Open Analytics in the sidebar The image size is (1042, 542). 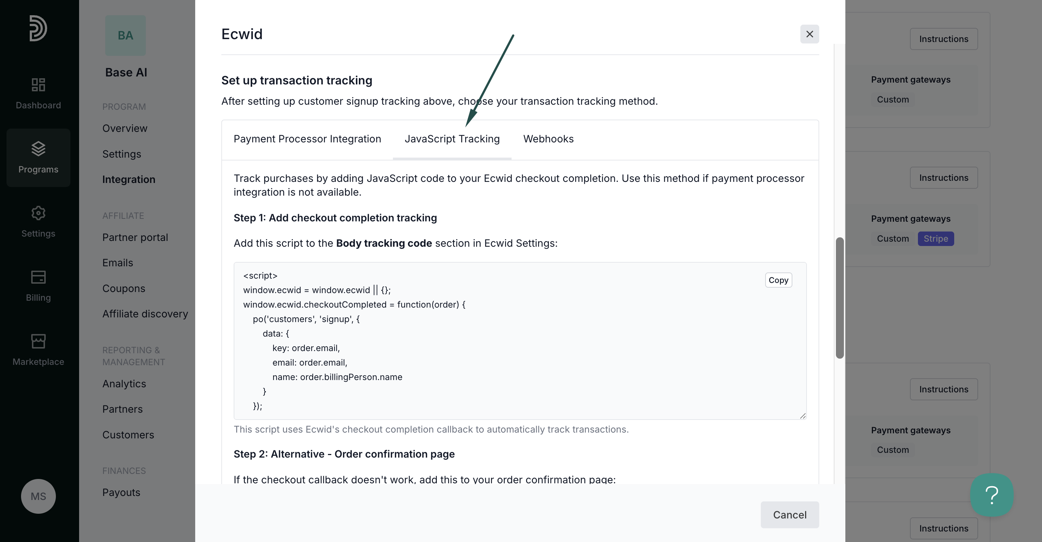coord(124,384)
